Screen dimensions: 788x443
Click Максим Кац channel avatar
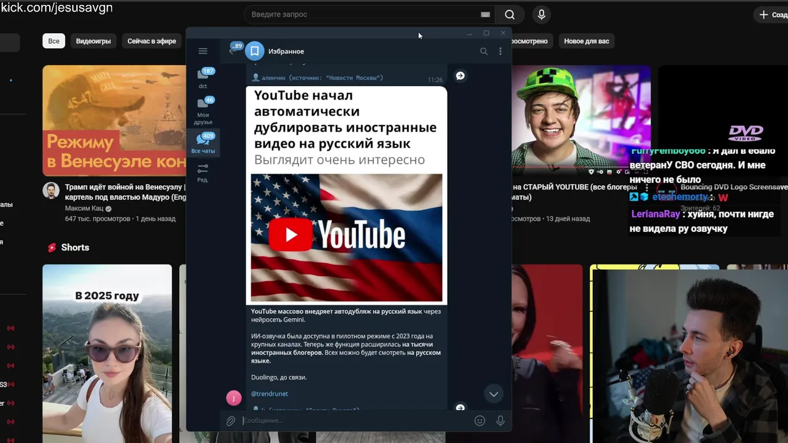click(x=51, y=191)
